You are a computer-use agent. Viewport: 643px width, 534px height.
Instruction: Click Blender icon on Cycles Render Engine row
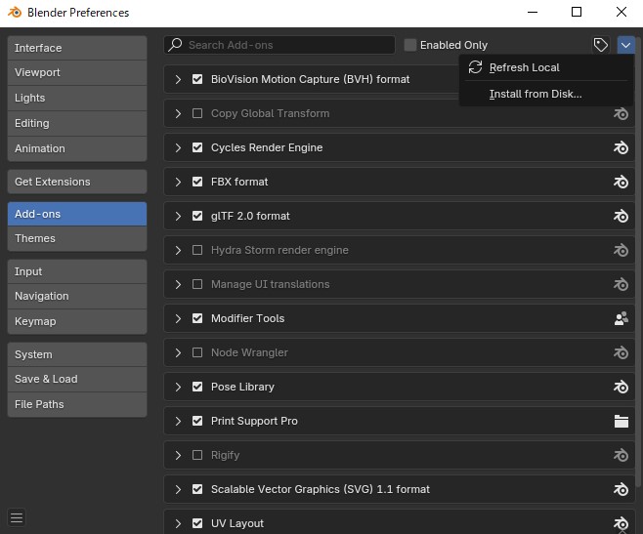621,147
